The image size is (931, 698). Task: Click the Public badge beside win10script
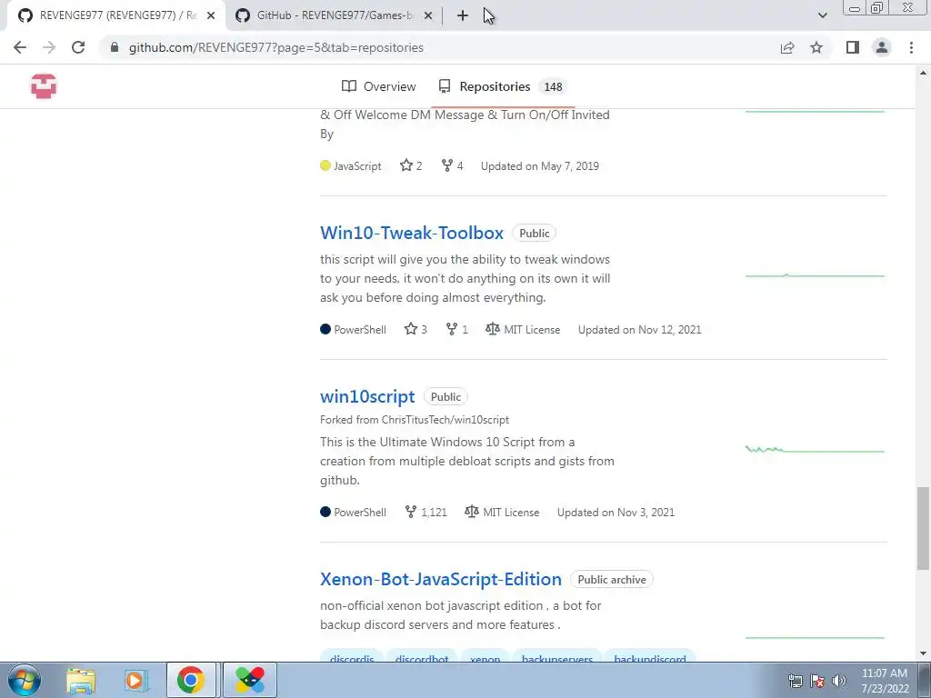445,396
